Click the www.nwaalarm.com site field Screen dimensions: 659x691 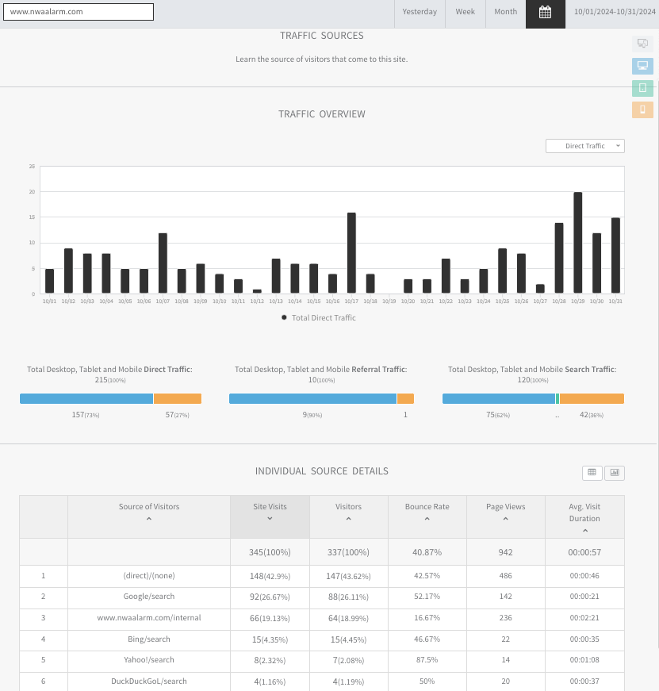pyautogui.click(x=79, y=12)
